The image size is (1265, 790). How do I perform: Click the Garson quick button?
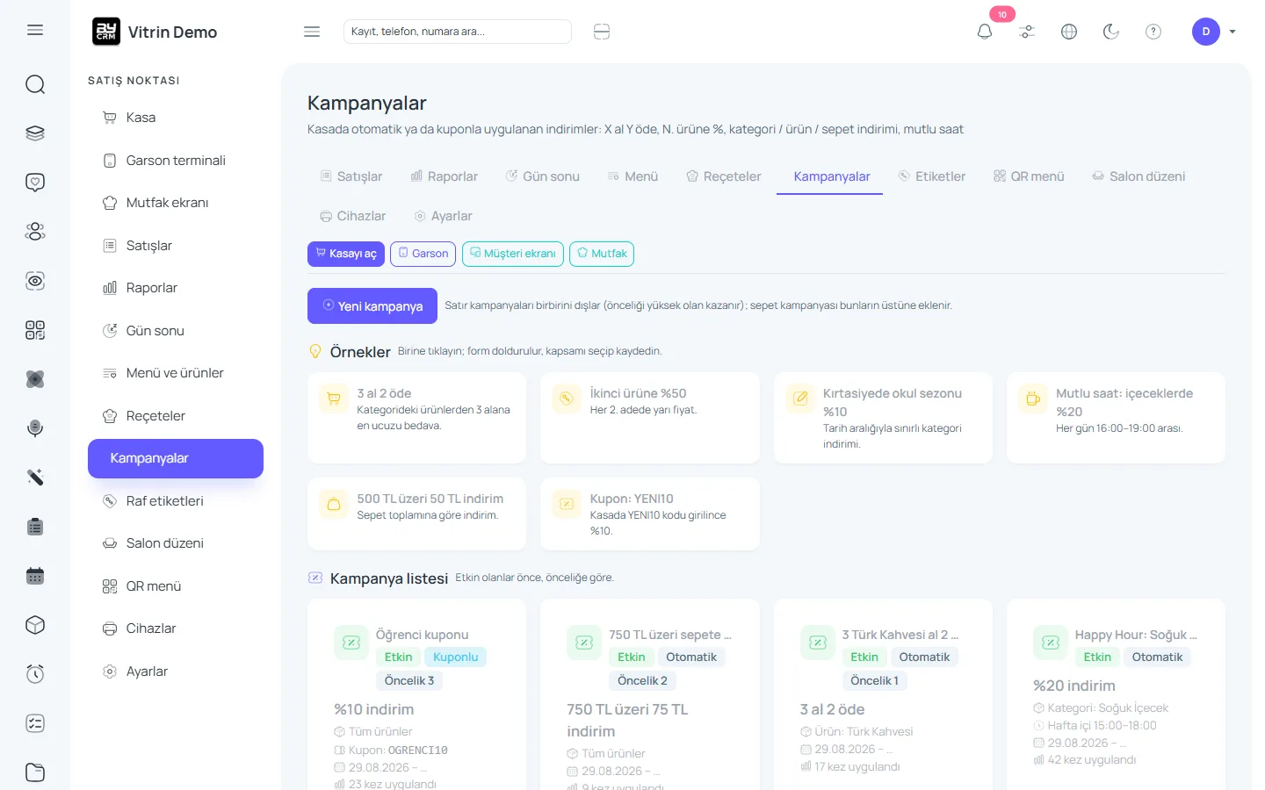coord(423,254)
